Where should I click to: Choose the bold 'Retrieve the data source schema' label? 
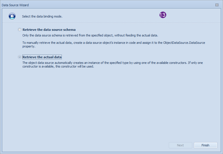click(49, 30)
